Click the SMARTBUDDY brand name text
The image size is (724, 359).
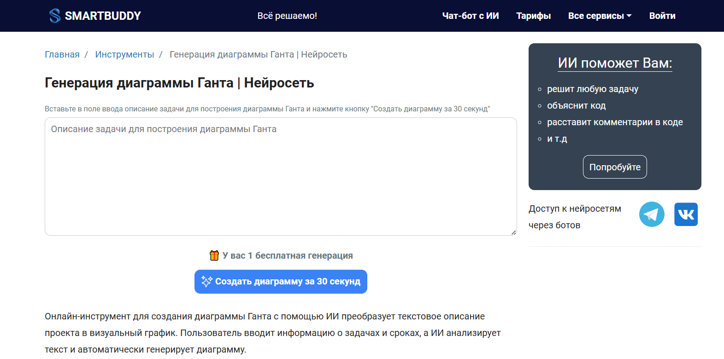click(x=103, y=16)
